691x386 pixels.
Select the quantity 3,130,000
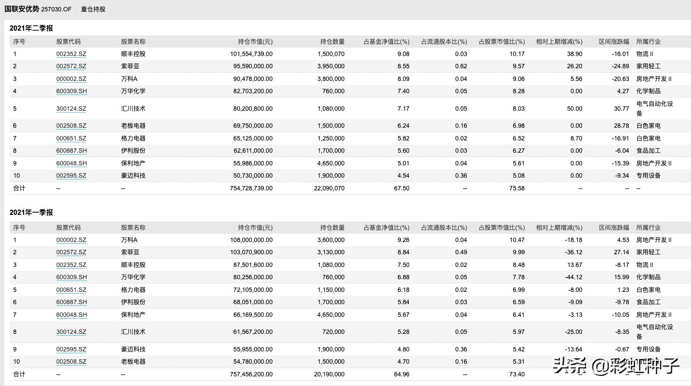[331, 252]
